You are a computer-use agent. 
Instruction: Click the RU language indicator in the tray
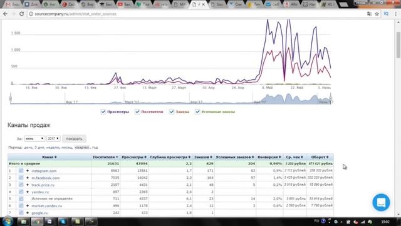tap(316, 221)
